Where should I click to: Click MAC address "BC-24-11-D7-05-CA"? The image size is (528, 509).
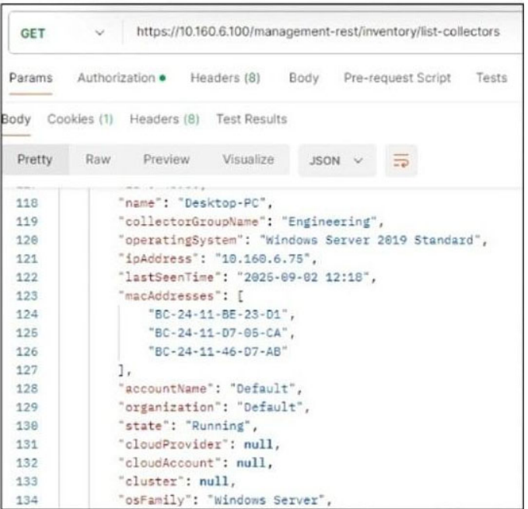pos(219,333)
